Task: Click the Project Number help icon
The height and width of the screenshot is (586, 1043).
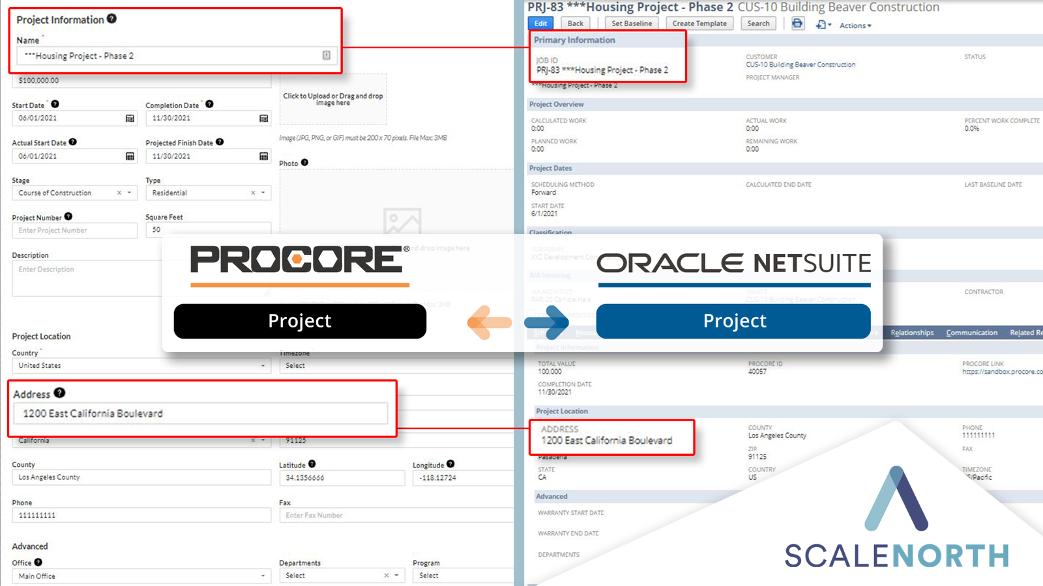Action: 68,217
